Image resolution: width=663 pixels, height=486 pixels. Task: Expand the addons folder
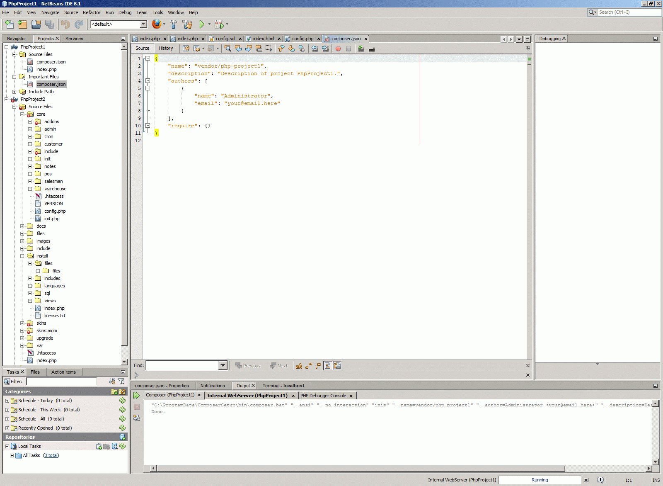(x=30, y=121)
